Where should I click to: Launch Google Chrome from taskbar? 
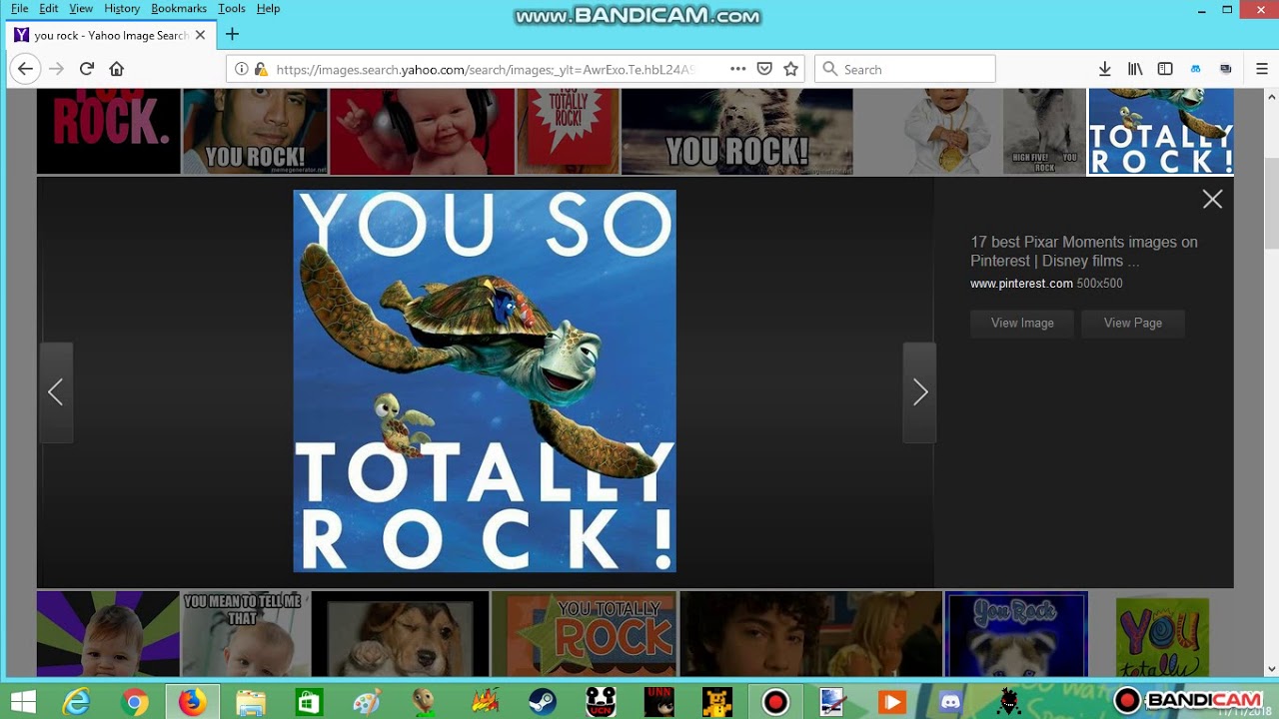[x=134, y=702]
